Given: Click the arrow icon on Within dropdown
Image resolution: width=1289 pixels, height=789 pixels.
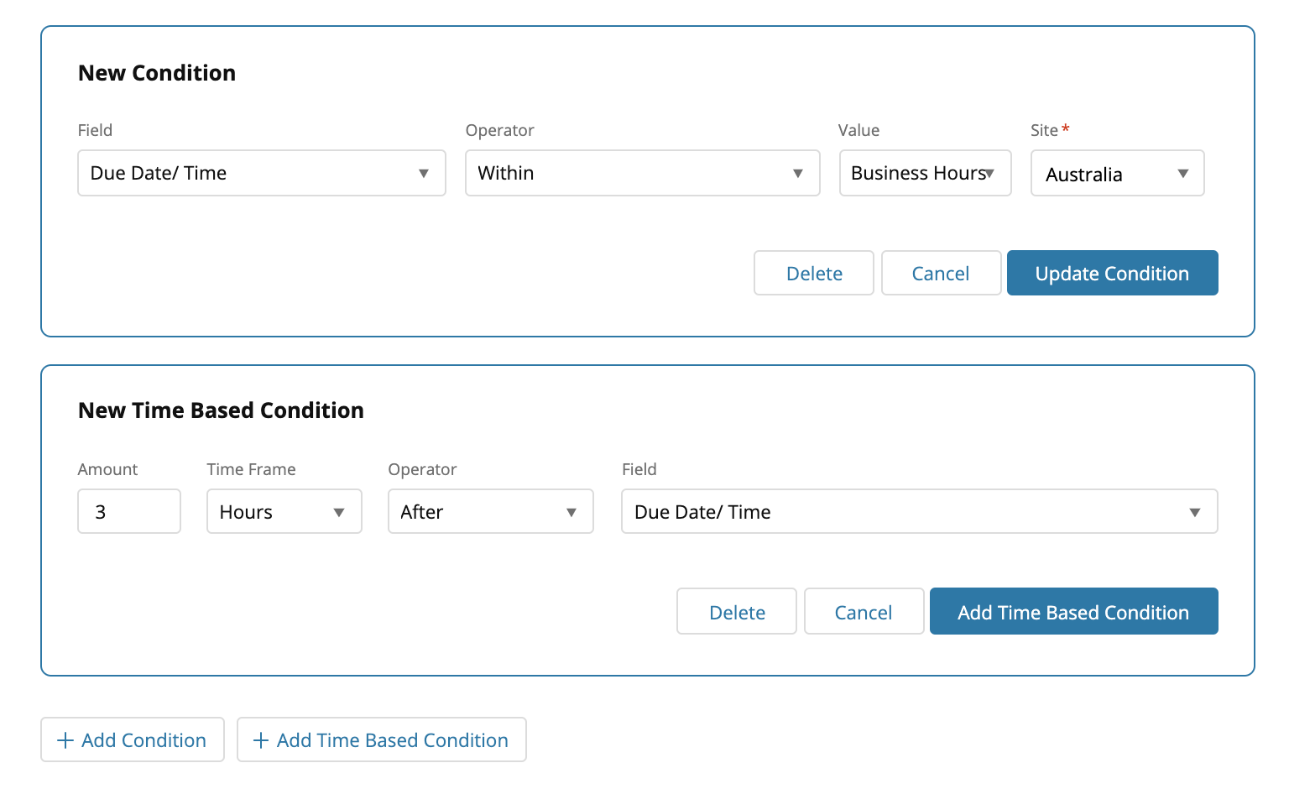Looking at the screenshot, I should pos(798,174).
